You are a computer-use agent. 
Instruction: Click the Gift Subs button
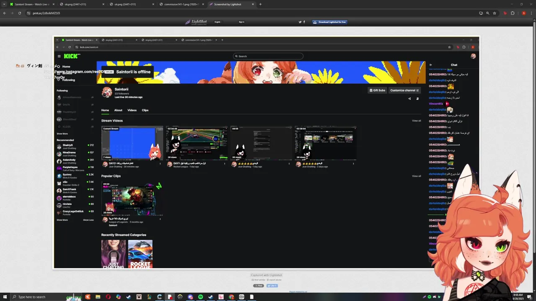(377, 90)
